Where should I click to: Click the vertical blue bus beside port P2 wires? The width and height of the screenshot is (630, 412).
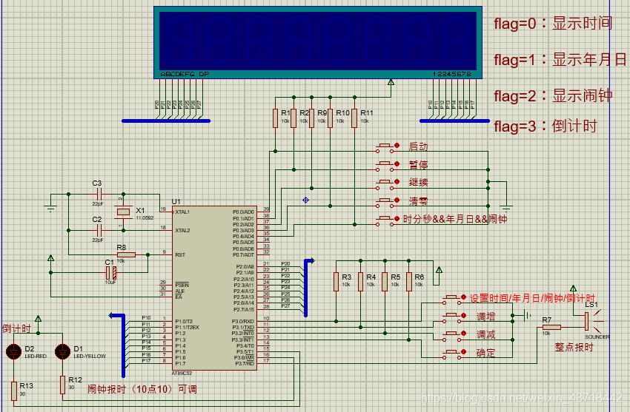(x=306, y=288)
